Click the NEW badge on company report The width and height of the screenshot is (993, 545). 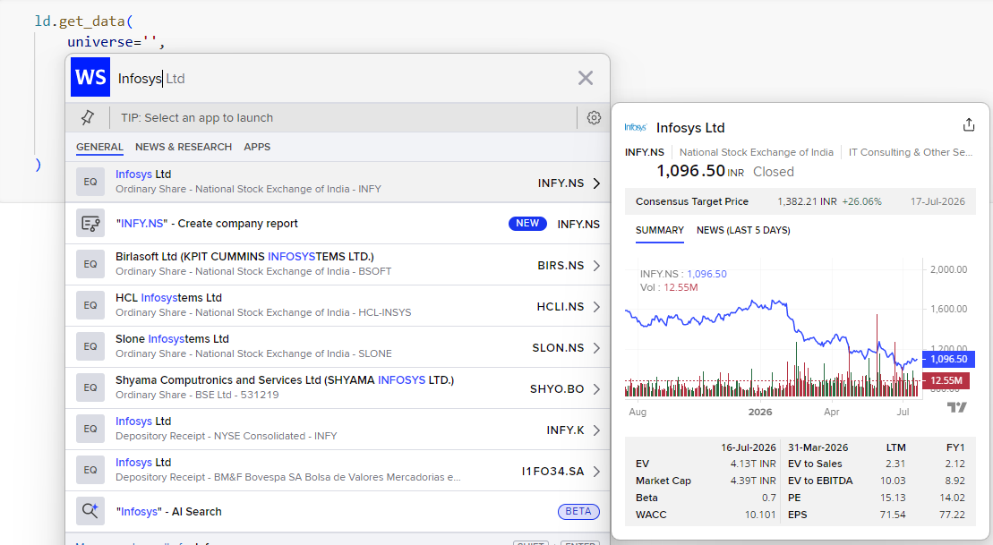527,224
